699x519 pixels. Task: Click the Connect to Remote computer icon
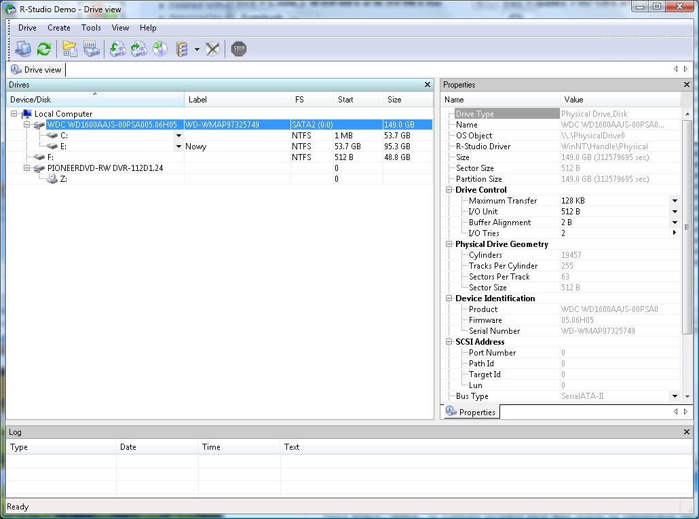23,49
